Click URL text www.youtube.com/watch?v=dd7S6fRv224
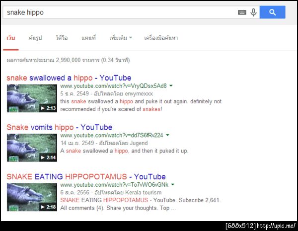This screenshot has width=298, height=231. 112,135
